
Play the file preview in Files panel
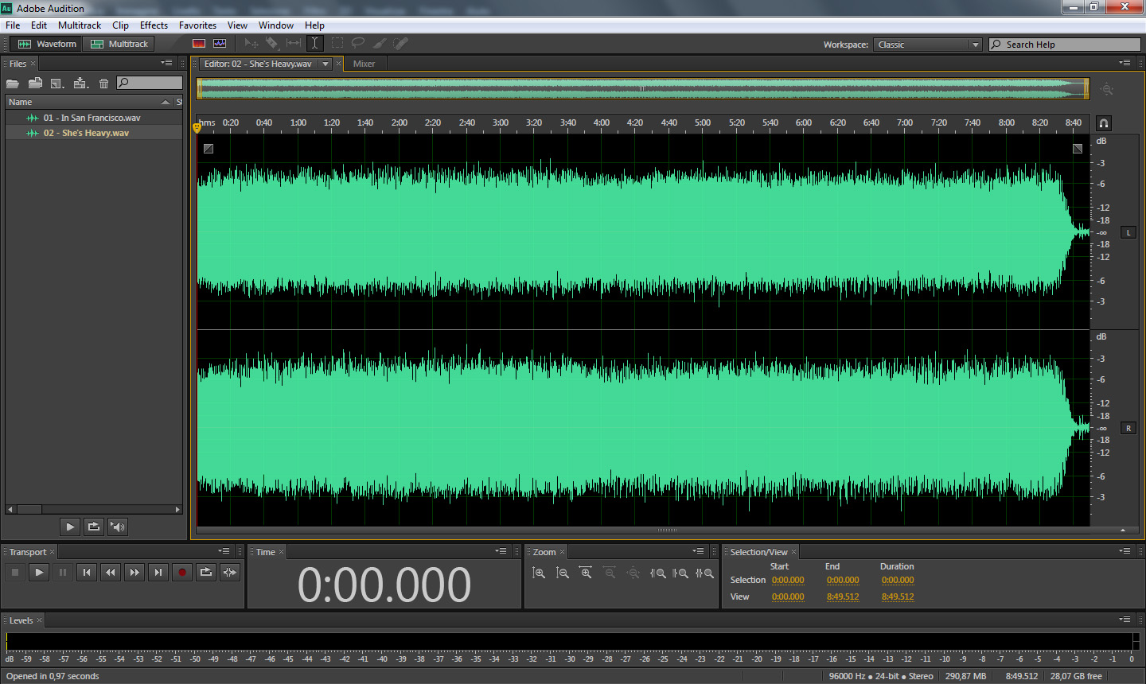coord(70,527)
